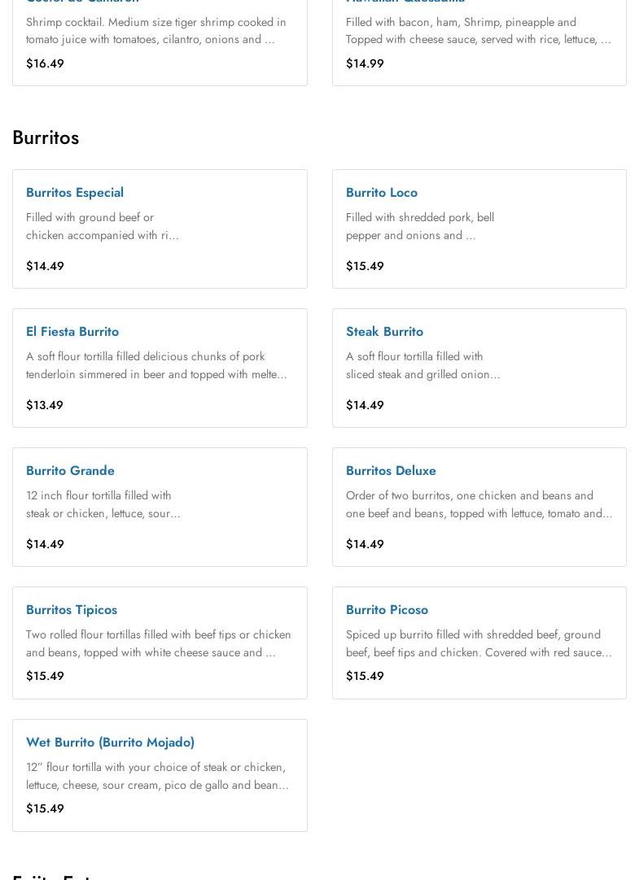The height and width of the screenshot is (880, 639).
Task: Click the shrimp cocktail description text
Action: pos(155,31)
